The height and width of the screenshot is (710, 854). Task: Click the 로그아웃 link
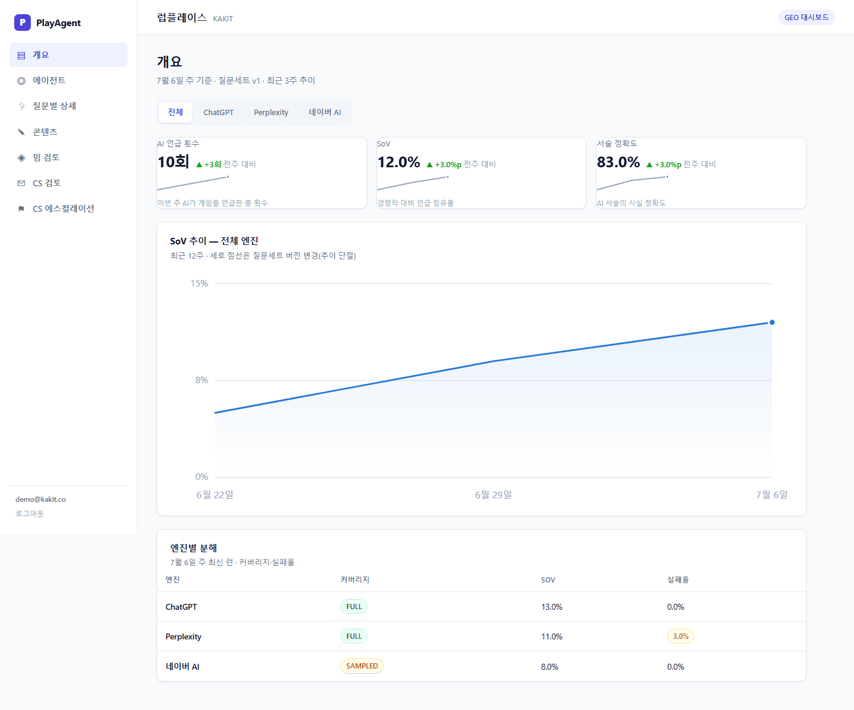click(30, 514)
